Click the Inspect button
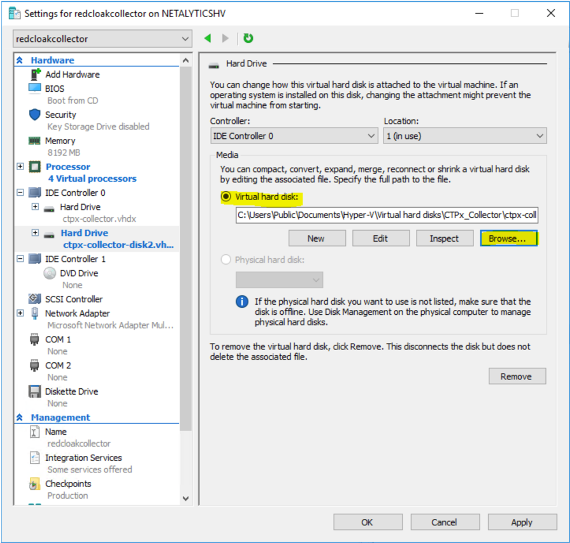The height and width of the screenshot is (543, 570). click(445, 238)
